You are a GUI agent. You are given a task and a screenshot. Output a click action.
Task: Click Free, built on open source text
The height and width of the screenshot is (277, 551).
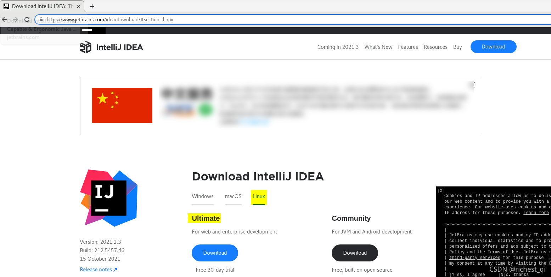pyautogui.click(x=362, y=270)
